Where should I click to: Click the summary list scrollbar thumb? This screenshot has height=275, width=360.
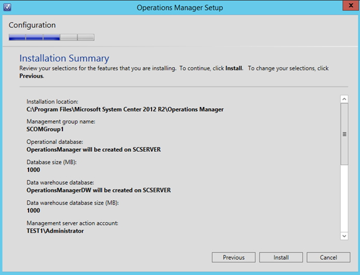click(x=344, y=134)
